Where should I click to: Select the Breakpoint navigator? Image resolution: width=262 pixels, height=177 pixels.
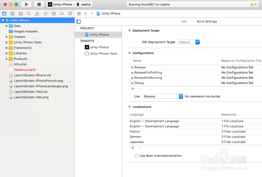point(62,13)
